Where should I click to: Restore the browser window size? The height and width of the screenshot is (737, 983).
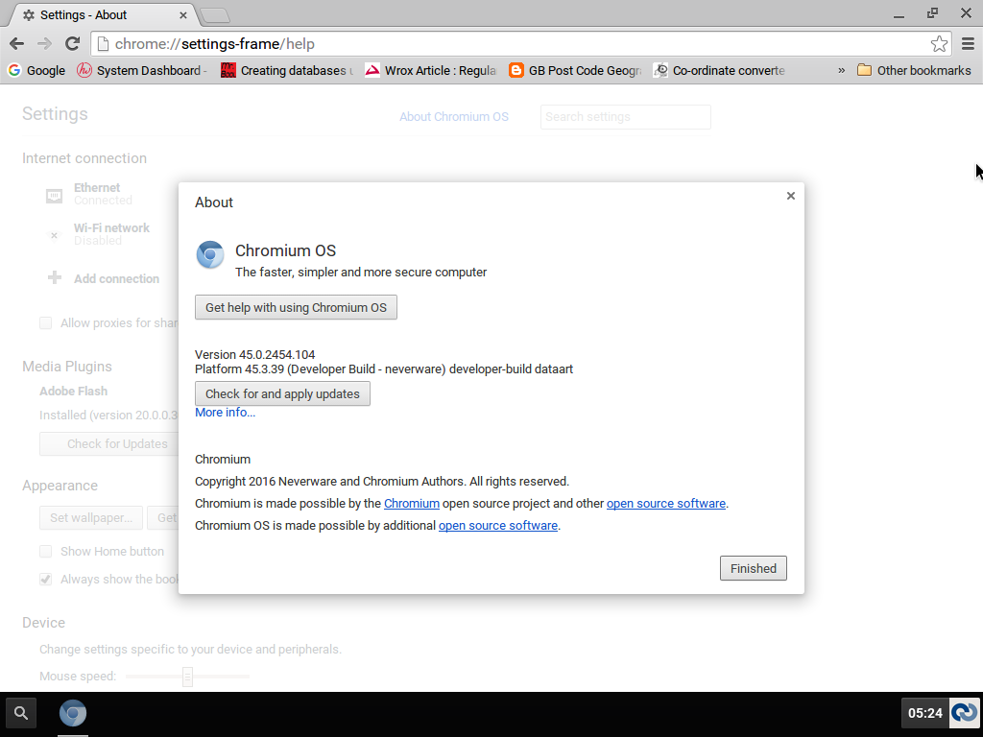pos(933,13)
